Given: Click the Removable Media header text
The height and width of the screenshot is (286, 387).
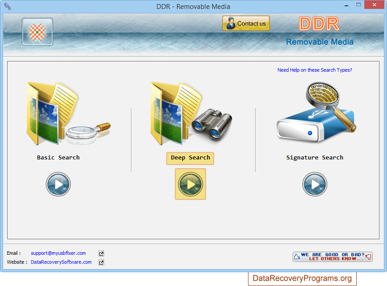Looking at the screenshot, I should point(320,42).
